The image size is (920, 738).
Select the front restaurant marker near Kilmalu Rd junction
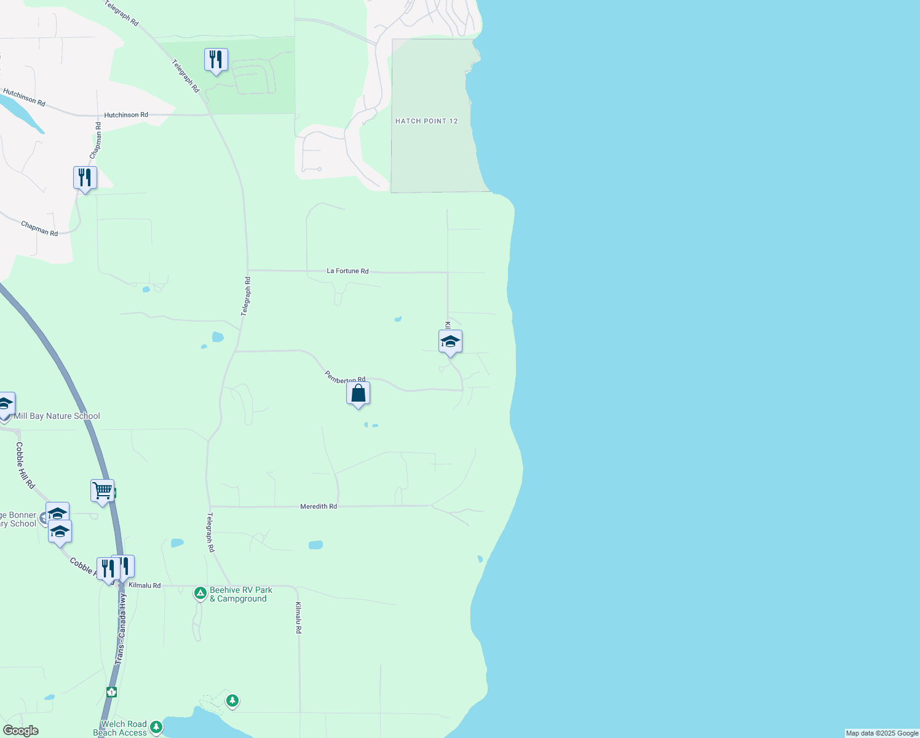click(x=108, y=569)
